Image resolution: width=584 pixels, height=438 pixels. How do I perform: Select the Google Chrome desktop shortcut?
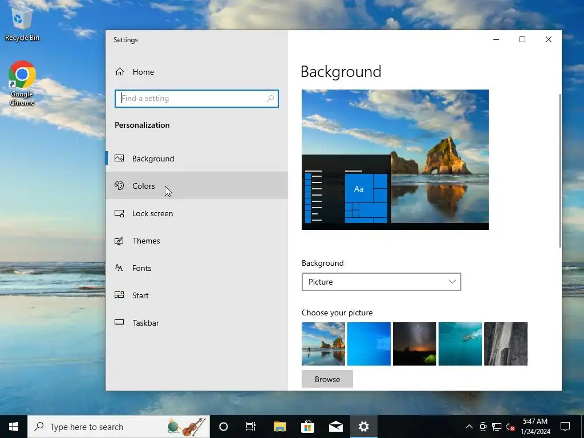[x=22, y=83]
